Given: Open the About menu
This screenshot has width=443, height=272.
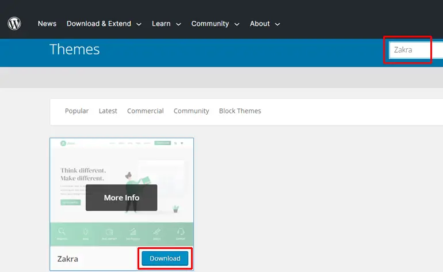Looking at the screenshot, I should 259,24.
